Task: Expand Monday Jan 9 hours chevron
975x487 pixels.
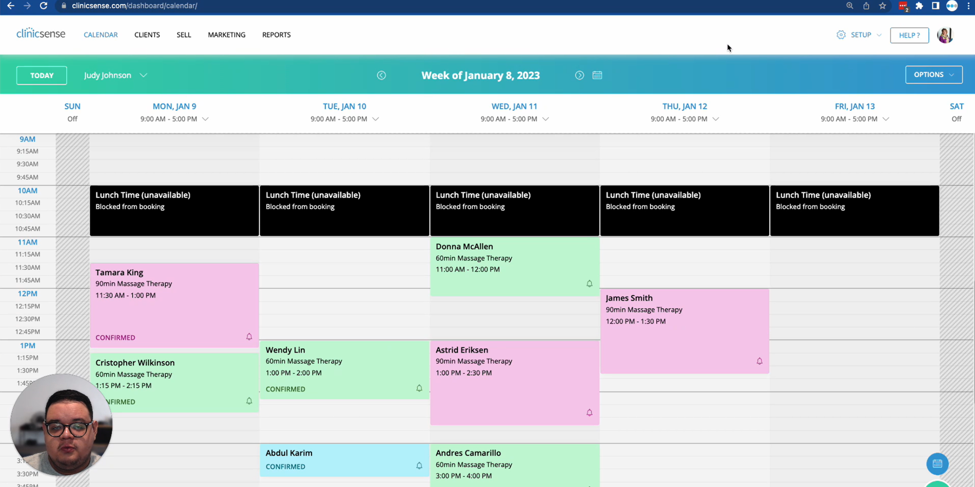Action: coord(205,119)
